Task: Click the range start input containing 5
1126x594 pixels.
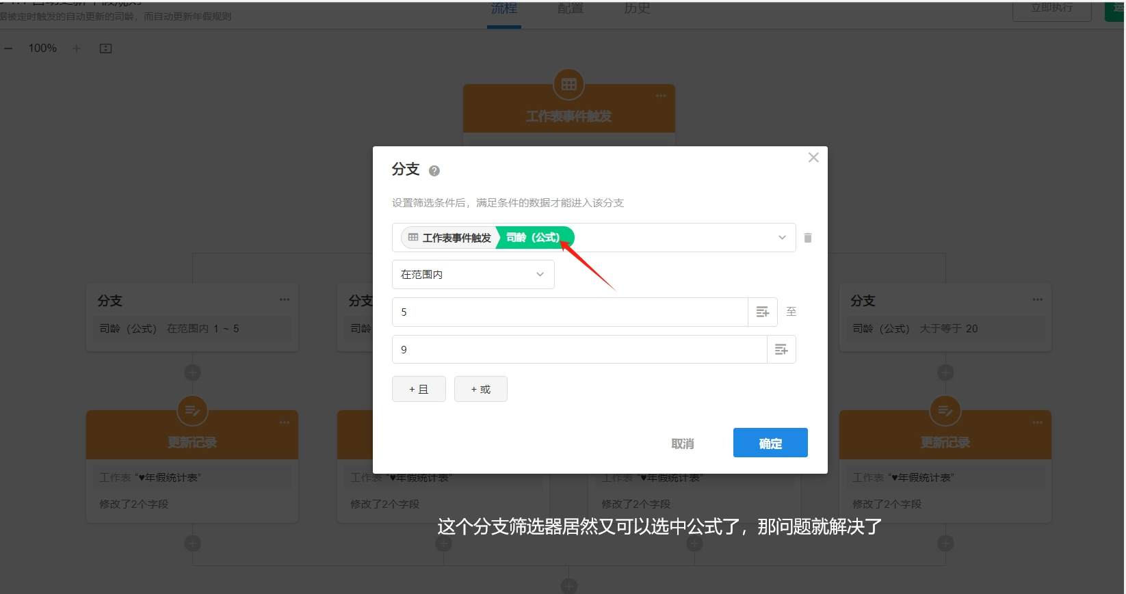Action: point(569,312)
